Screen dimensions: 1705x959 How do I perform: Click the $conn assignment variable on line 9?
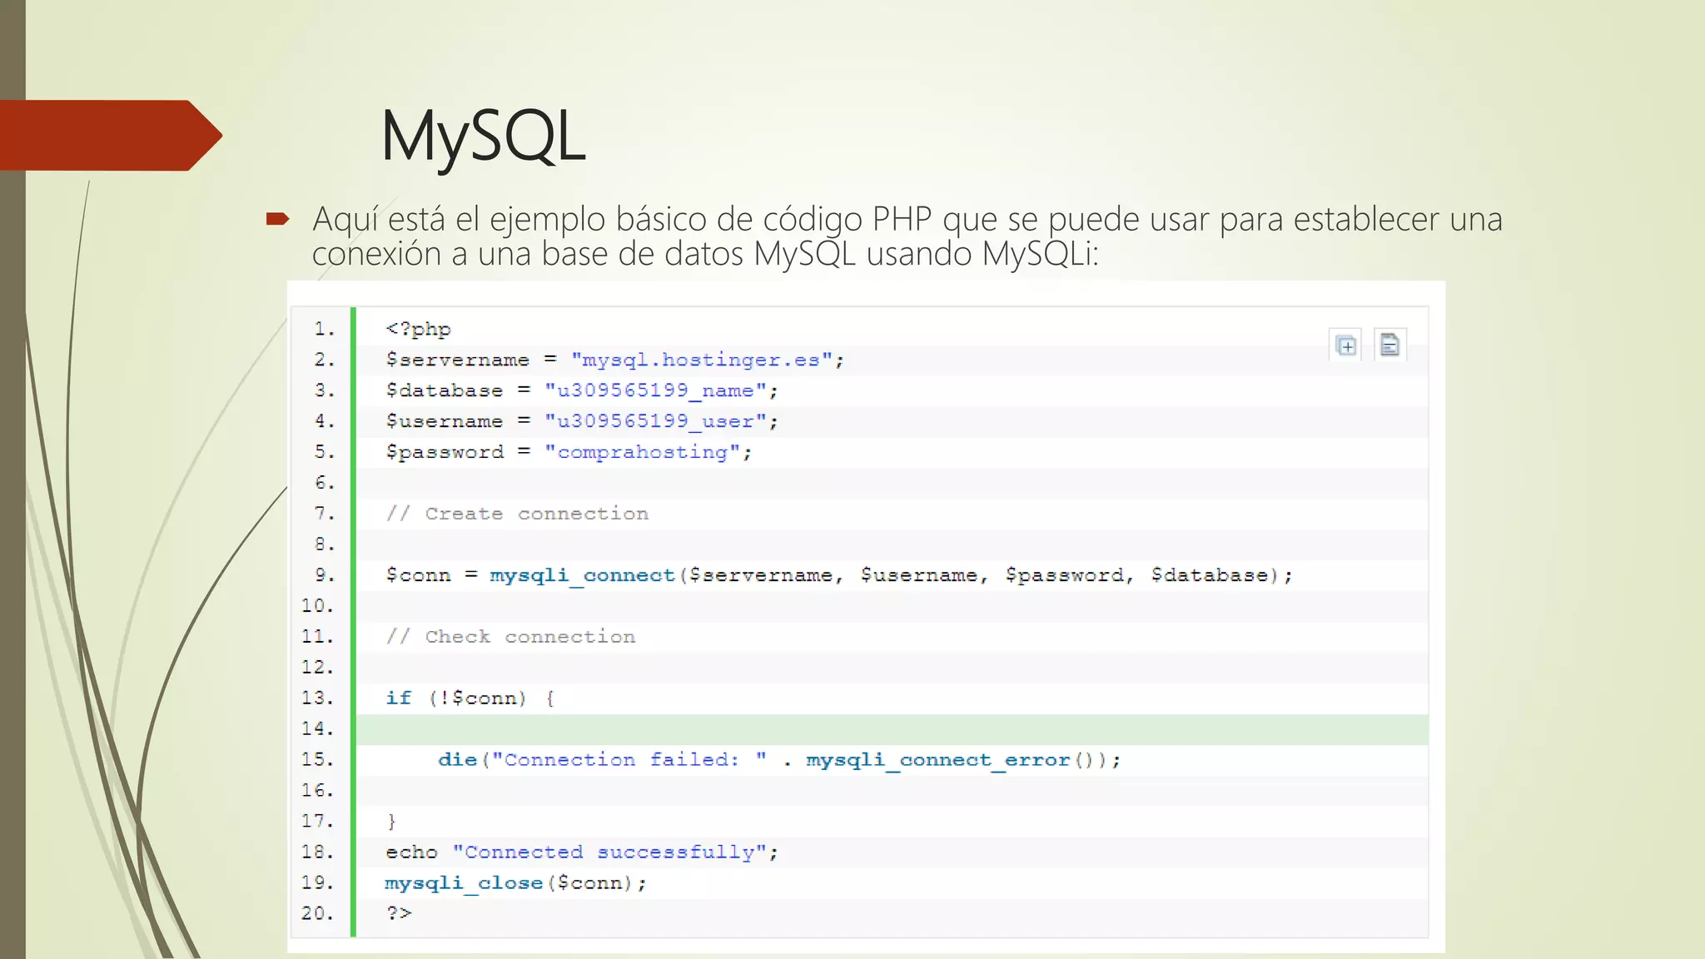pos(418,575)
